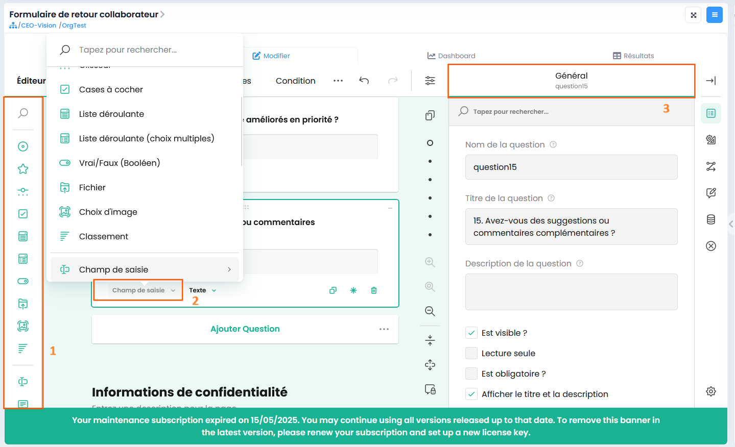Expand the Champ de saisie submenu arrow

click(229, 269)
